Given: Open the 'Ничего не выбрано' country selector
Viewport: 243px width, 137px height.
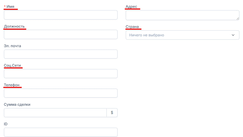Looking at the screenshot, I should [178, 35].
